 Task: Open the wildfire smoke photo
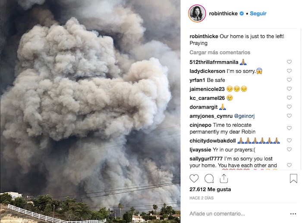(90, 111)
